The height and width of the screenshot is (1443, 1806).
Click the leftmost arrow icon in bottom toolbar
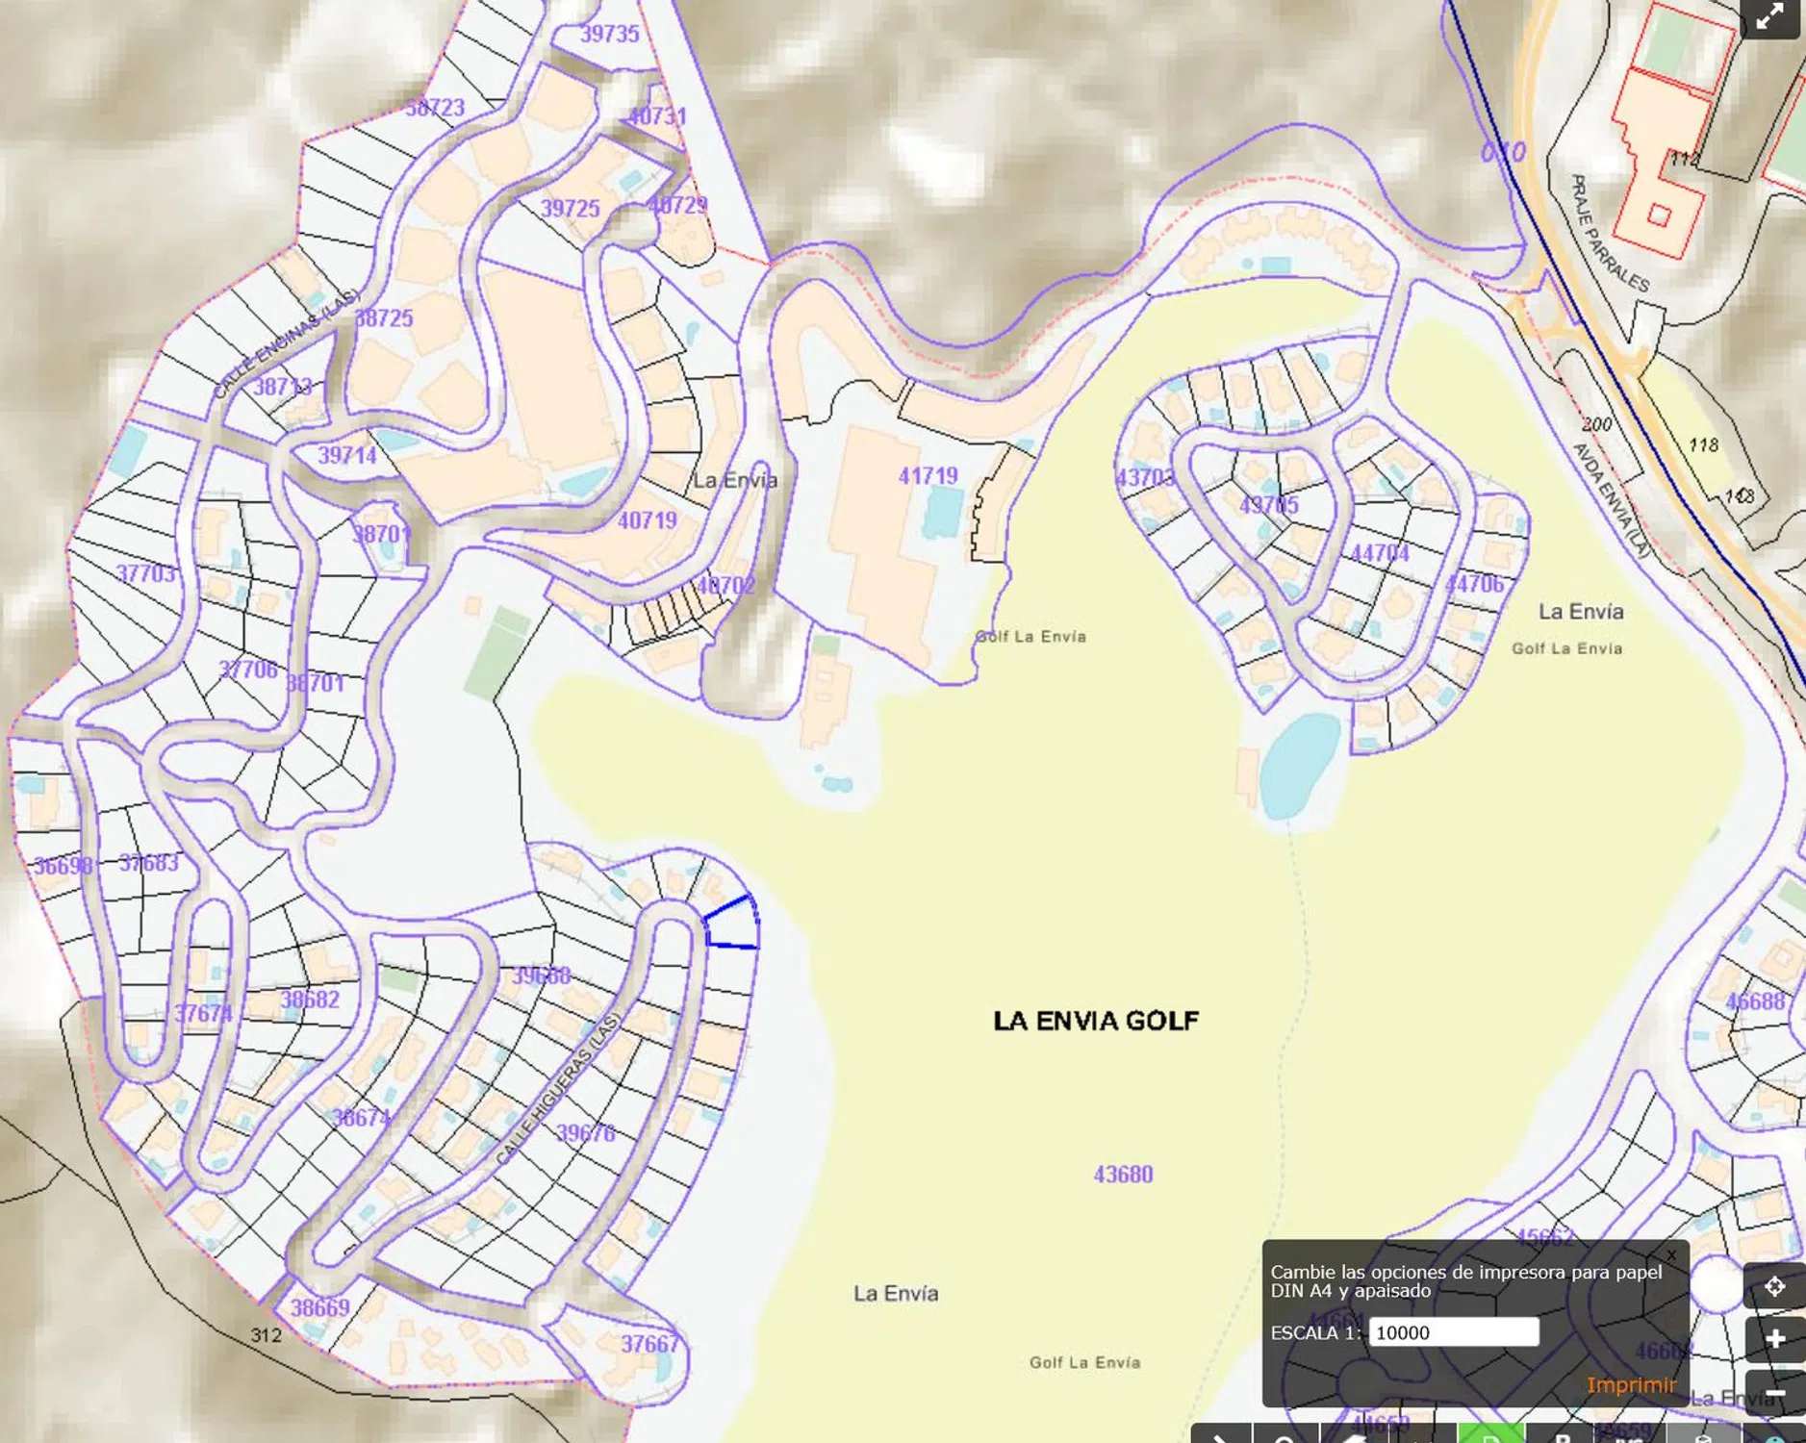tap(1221, 1434)
